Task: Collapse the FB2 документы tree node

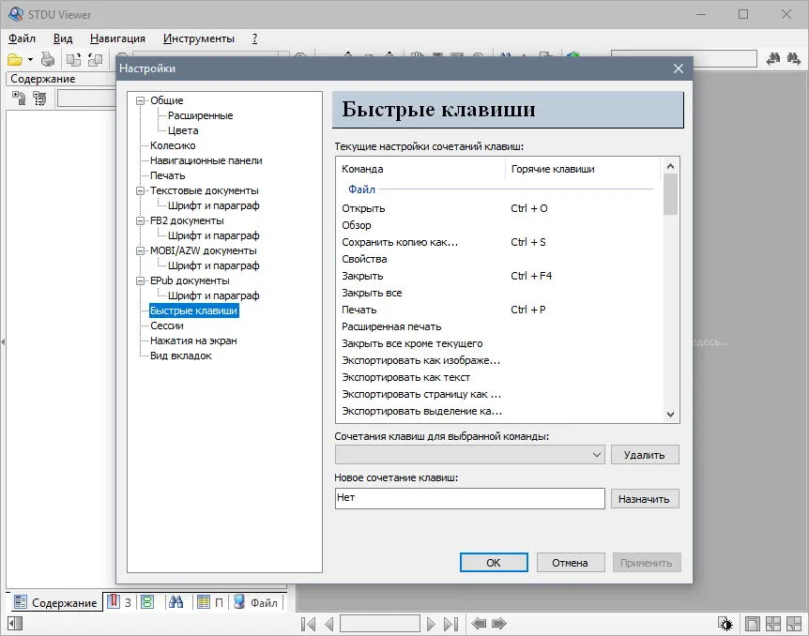Action: click(x=140, y=220)
